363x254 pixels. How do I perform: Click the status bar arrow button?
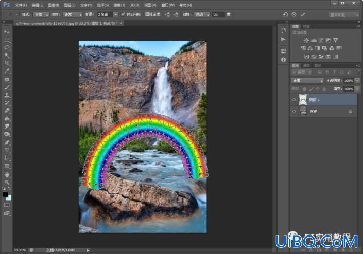(x=88, y=250)
